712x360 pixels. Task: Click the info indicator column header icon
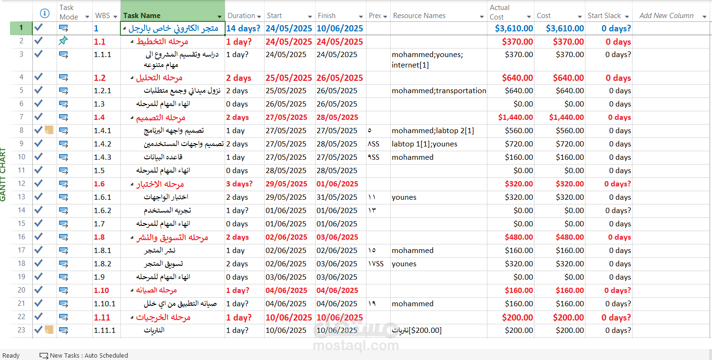pyautogui.click(x=45, y=13)
